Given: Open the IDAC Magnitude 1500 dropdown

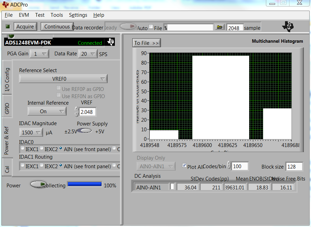Looking at the screenshot, I should [x=31, y=132].
